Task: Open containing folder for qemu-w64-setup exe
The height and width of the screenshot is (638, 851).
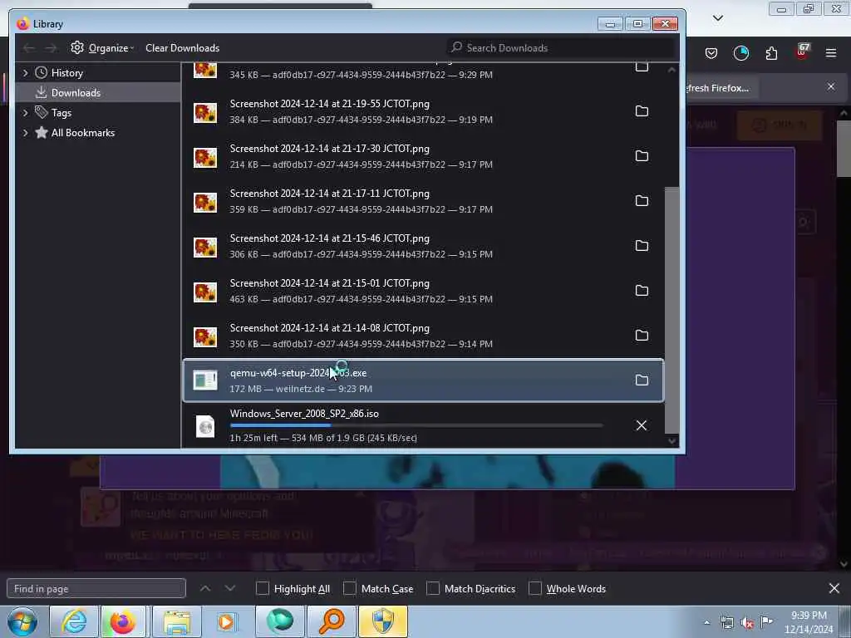Action: click(x=642, y=380)
